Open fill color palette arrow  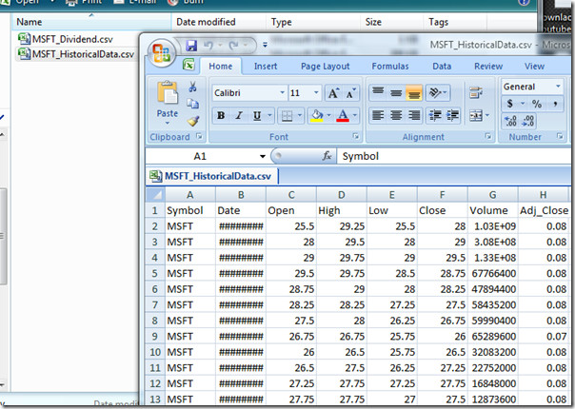click(329, 115)
